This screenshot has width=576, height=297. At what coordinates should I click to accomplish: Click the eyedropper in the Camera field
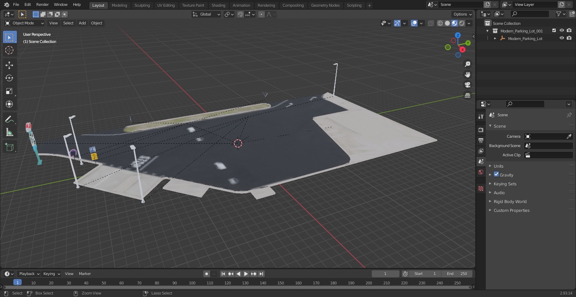point(569,136)
